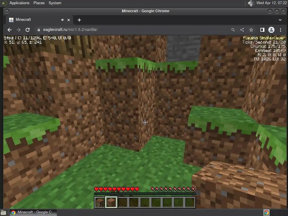
Task: Share this page icon
Action: 242,30
